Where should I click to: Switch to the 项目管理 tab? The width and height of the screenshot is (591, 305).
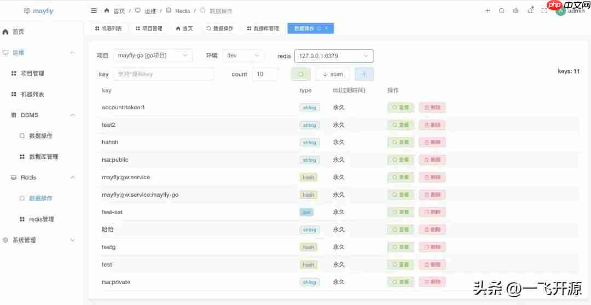point(149,28)
